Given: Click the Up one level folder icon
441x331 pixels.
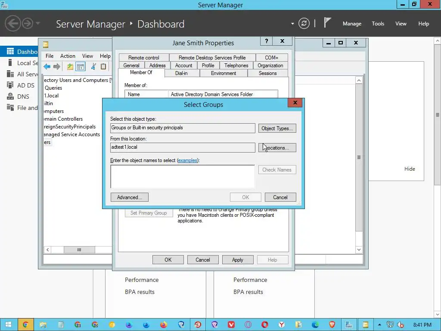Looking at the screenshot, I should pos(70,67).
